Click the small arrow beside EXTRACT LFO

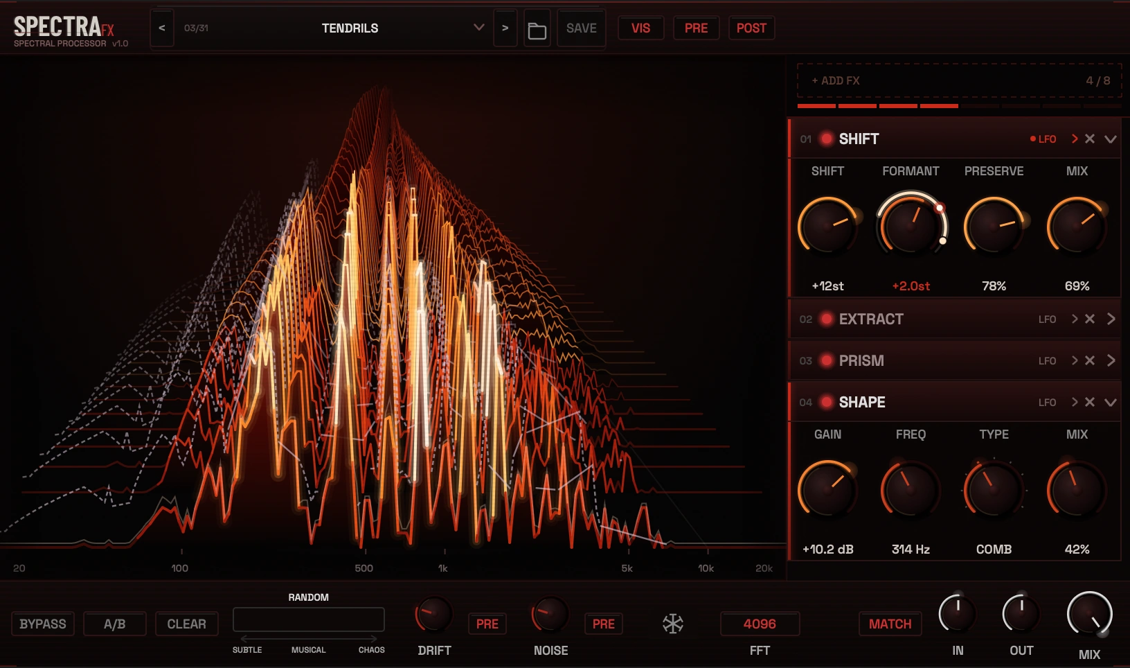pyautogui.click(x=1075, y=319)
